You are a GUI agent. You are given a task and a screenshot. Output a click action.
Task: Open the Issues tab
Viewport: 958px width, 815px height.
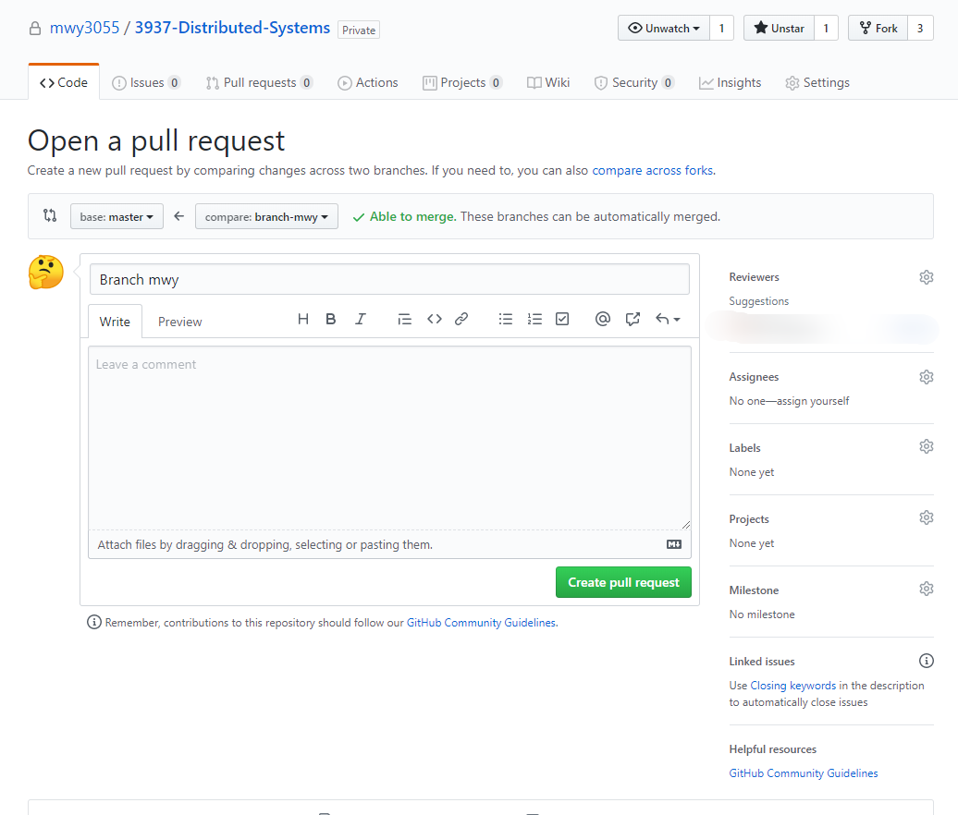pos(146,82)
